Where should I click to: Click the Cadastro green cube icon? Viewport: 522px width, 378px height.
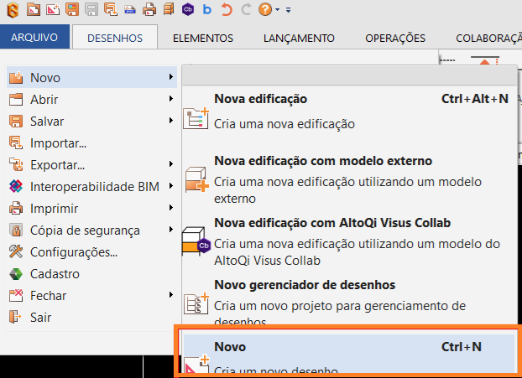[x=15, y=274]
